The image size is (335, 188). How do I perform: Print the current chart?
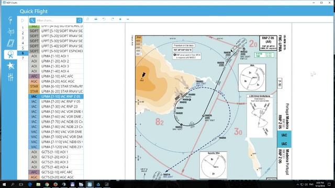(x=96, y=19)
